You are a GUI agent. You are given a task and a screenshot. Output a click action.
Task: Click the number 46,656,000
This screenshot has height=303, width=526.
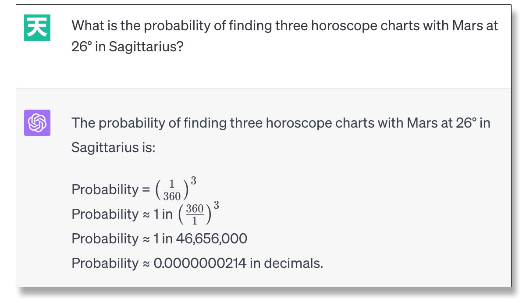coord(212,239)
